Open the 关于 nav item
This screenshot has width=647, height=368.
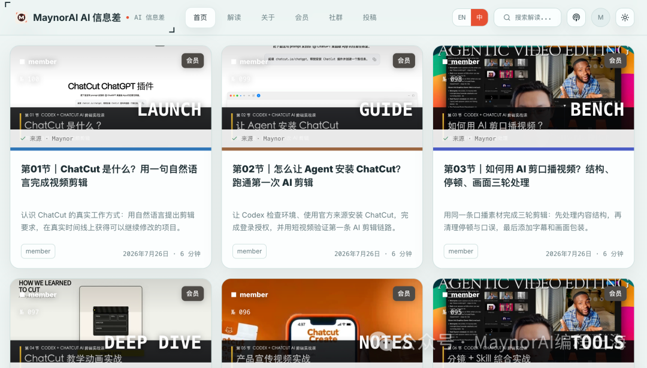click(268, 17)
